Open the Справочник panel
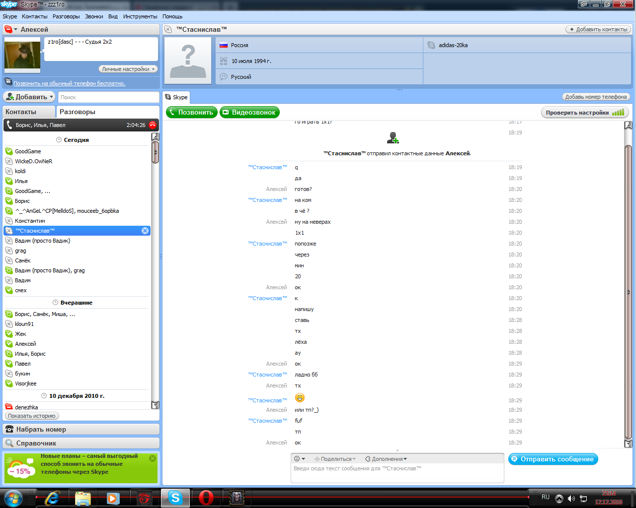 tap(81, 443)
